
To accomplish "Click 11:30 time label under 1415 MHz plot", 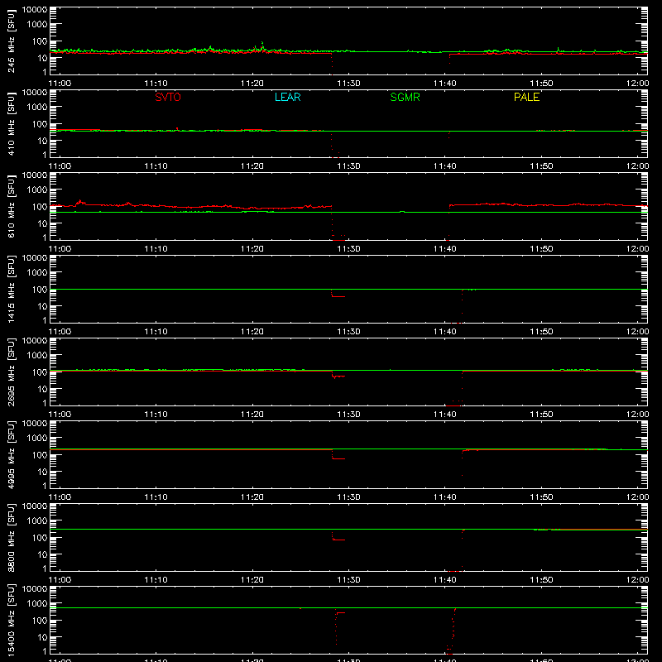I will 348,332.
